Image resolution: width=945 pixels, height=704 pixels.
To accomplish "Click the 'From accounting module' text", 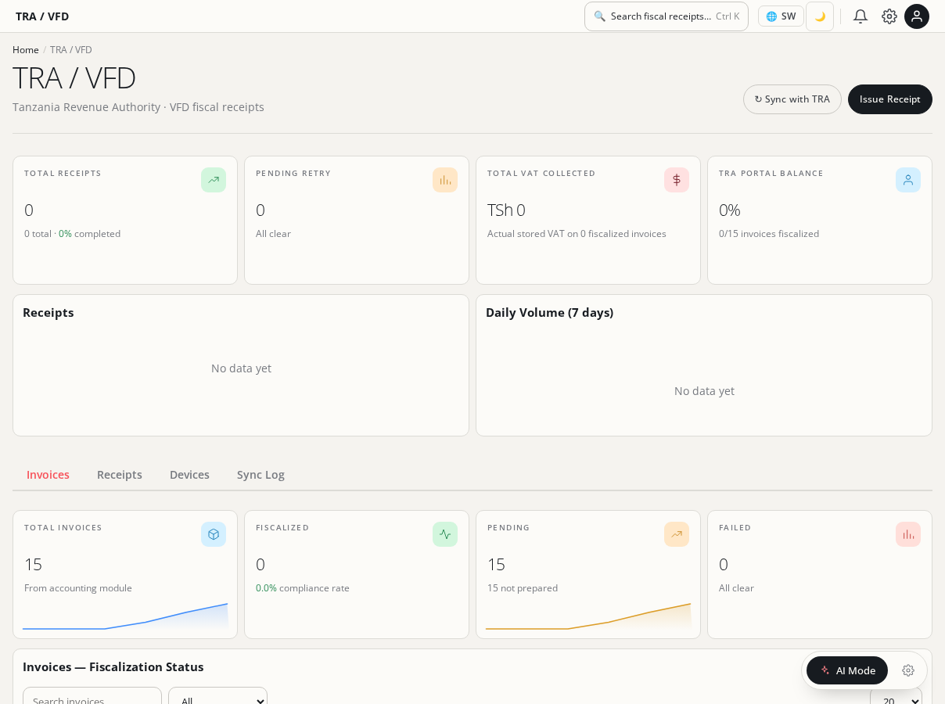I will click(x=78, y=588).
